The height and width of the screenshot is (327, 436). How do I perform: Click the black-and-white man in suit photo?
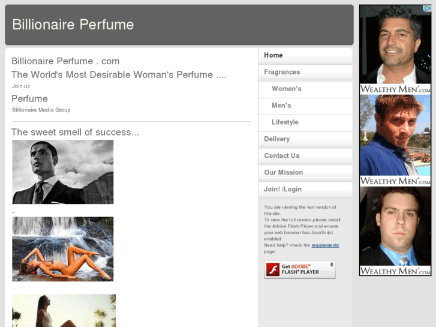pyautogui.click(x=63, y=172)
